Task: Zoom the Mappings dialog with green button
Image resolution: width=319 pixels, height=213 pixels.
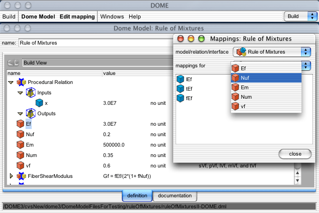Action: pyautogui.click(x=202, y=38)
